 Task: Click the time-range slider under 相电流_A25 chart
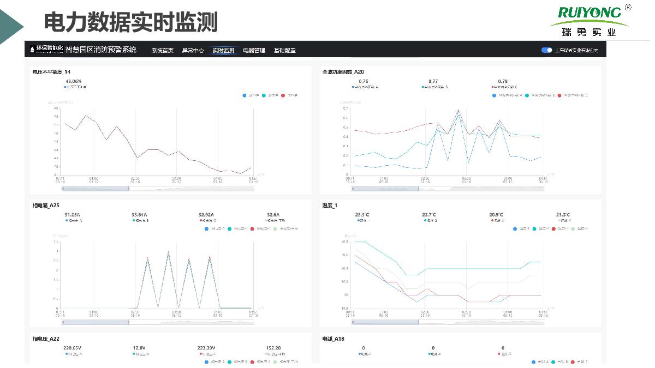(158, 322)
